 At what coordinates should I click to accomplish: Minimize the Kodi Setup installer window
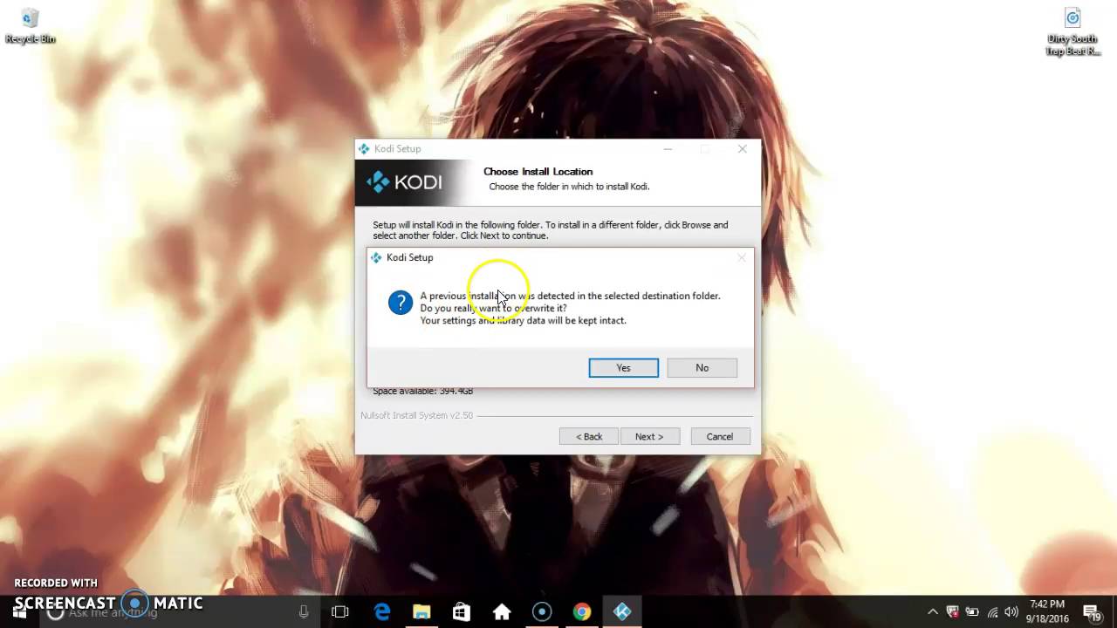(x=668, y=149)
